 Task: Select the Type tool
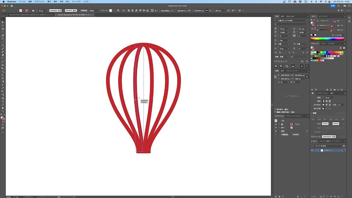click(3, 39)
